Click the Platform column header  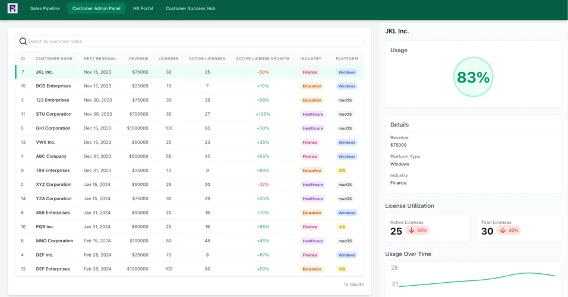pos(347,59)
